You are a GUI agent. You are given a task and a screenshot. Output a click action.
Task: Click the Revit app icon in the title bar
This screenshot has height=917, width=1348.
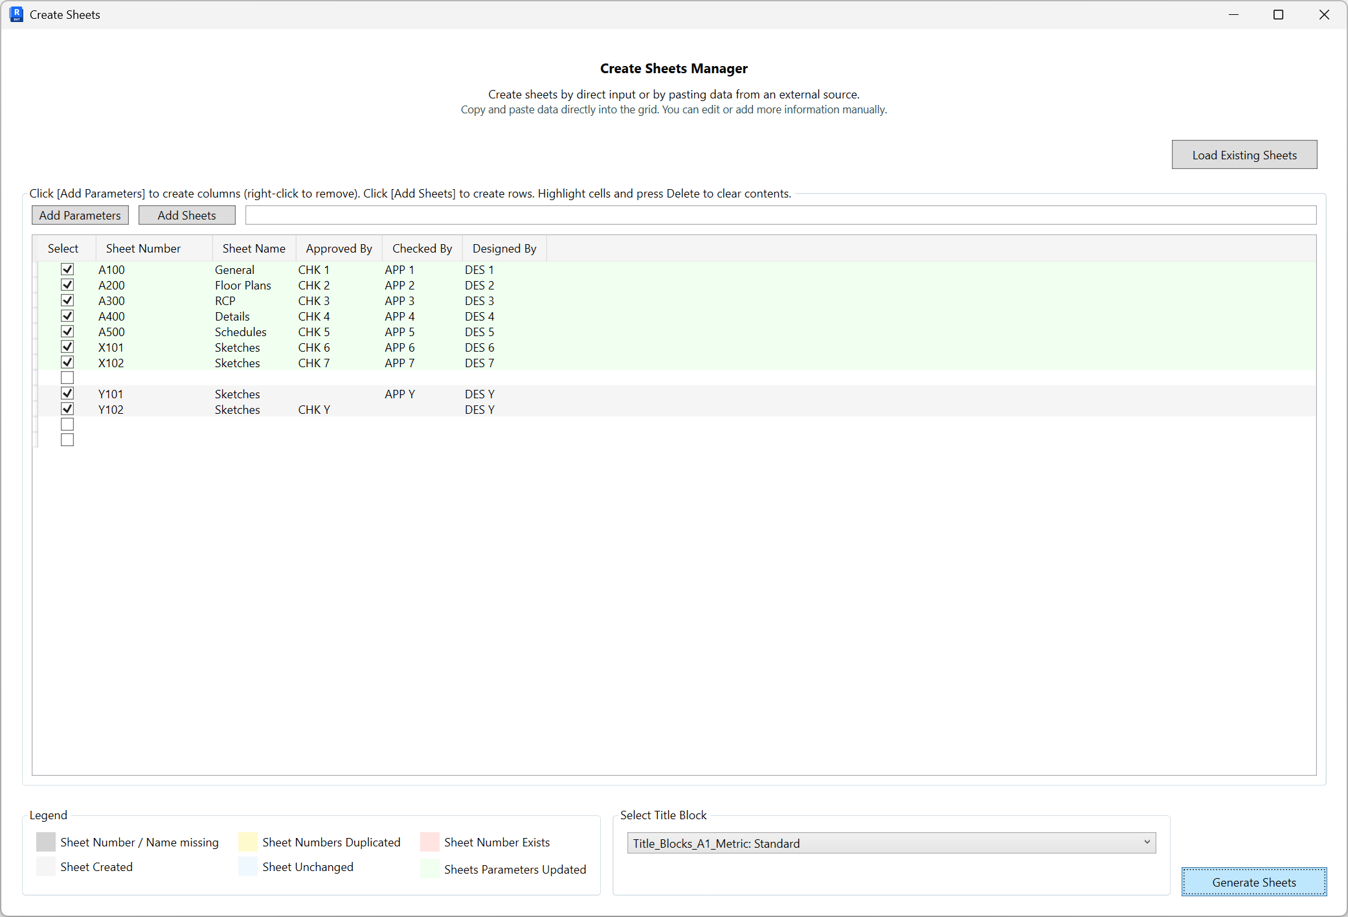click(x=16, y=14)
